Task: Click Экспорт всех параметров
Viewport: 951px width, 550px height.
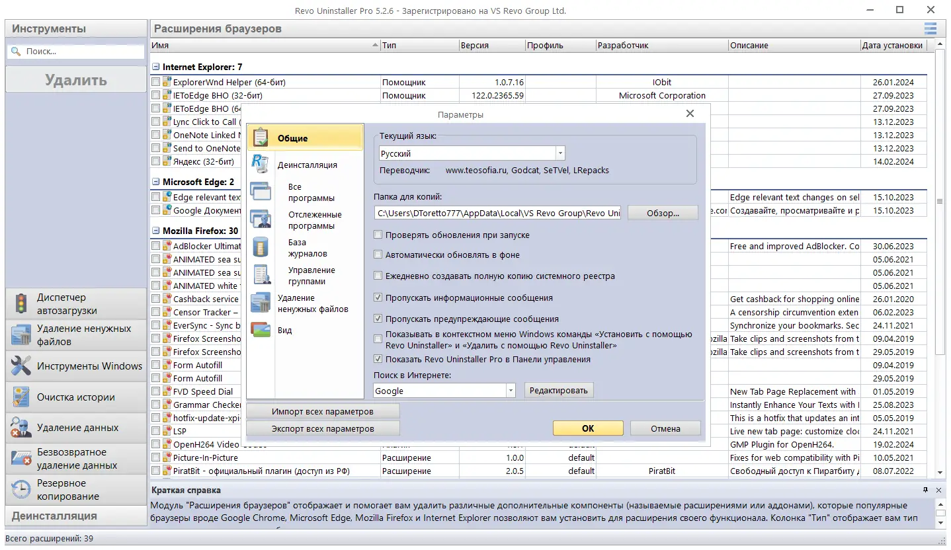Action: [x=323, y=428]
